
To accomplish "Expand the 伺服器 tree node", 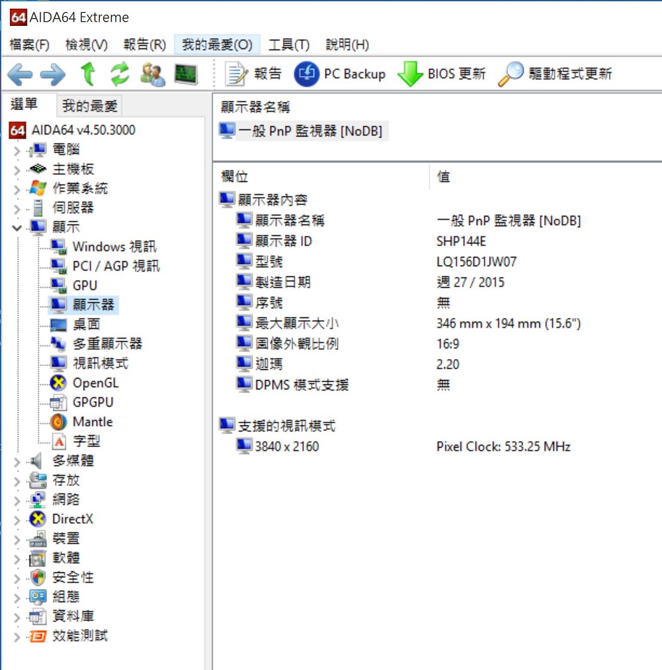I will point(17,209).
